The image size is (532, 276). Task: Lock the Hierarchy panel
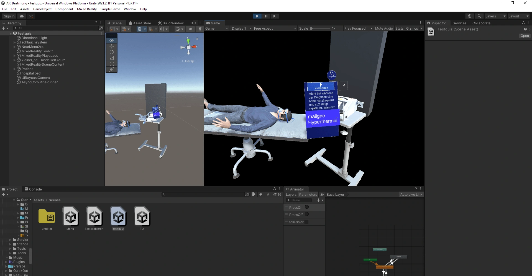(96, 23)
